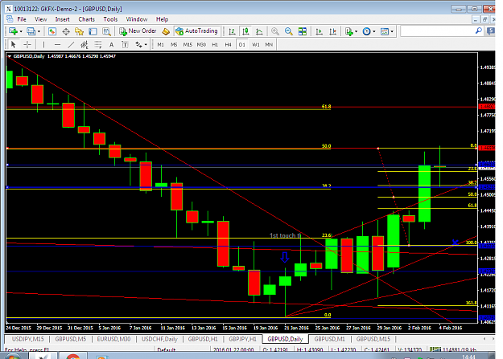Switch chart to bar chart
The height and width of the screenshot is (359, 503).
232,31
